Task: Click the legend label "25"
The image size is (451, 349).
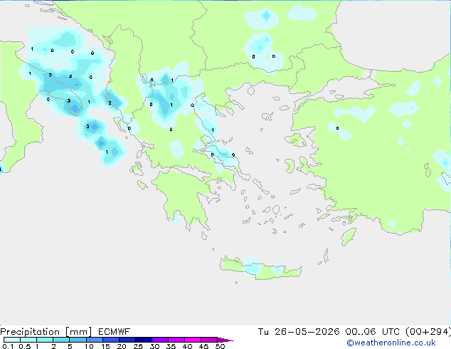Action: pyautogui.click(x=138, y=346)
